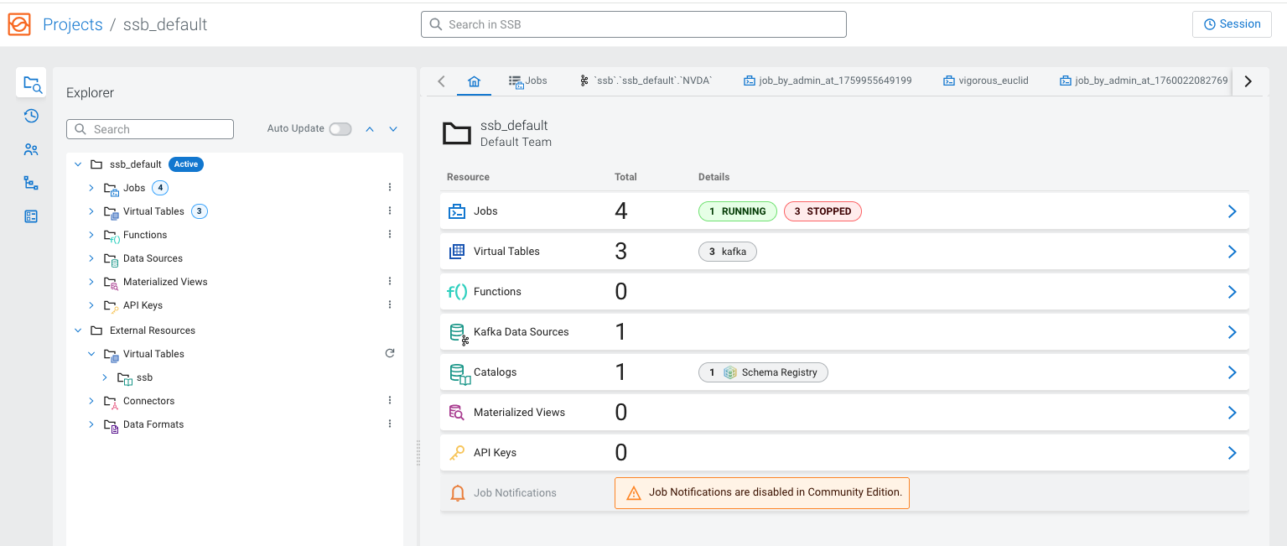
Task: Open Virtual Tables kebab menu under ssb_default
Action: click(x=390, y=211)
